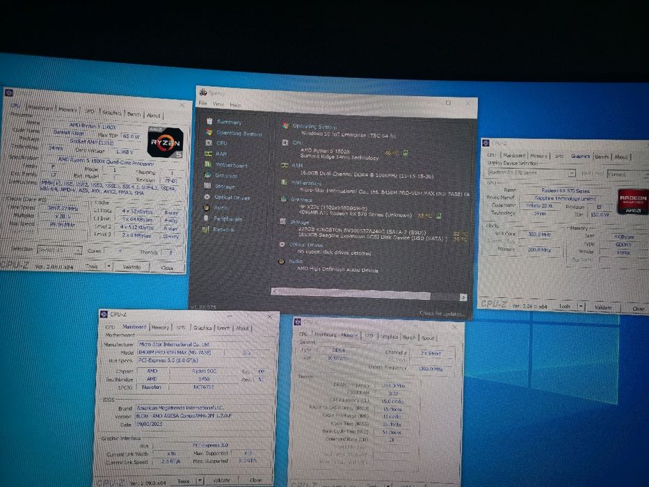Click Validate in the Ryzen CPU-Z window
The width and height of the screenshot is (649, 487).
tap(132, 267)
